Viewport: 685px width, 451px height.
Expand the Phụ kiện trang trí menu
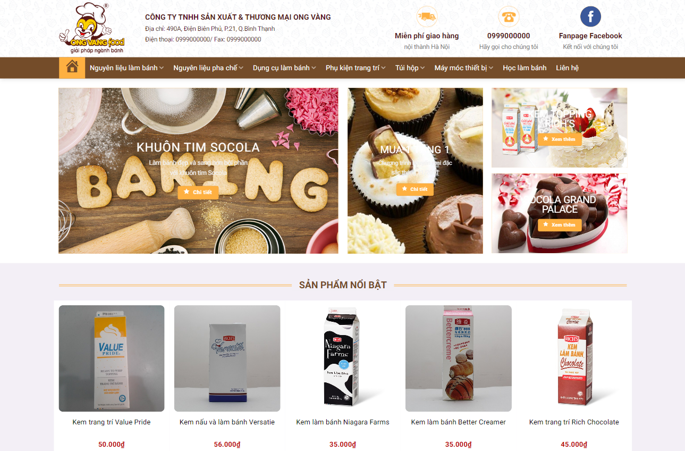click(356, 68)
